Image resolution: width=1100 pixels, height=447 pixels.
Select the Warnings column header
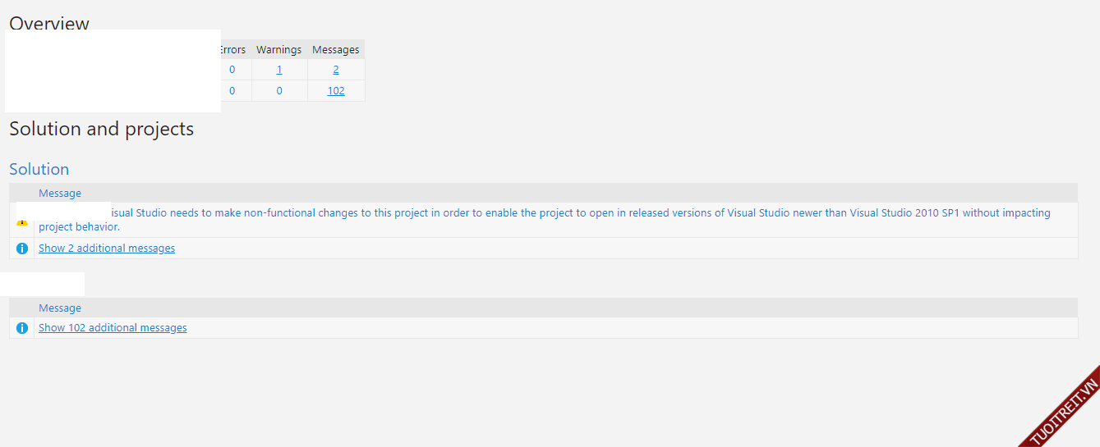pyautogui.click(x=278, y=50)
